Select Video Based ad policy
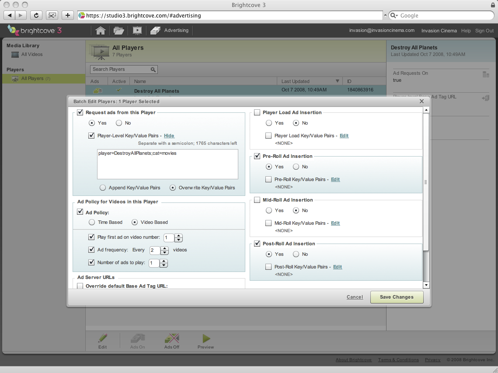The width and height of the screenshot is (498, 373). [x=135, y=223]
